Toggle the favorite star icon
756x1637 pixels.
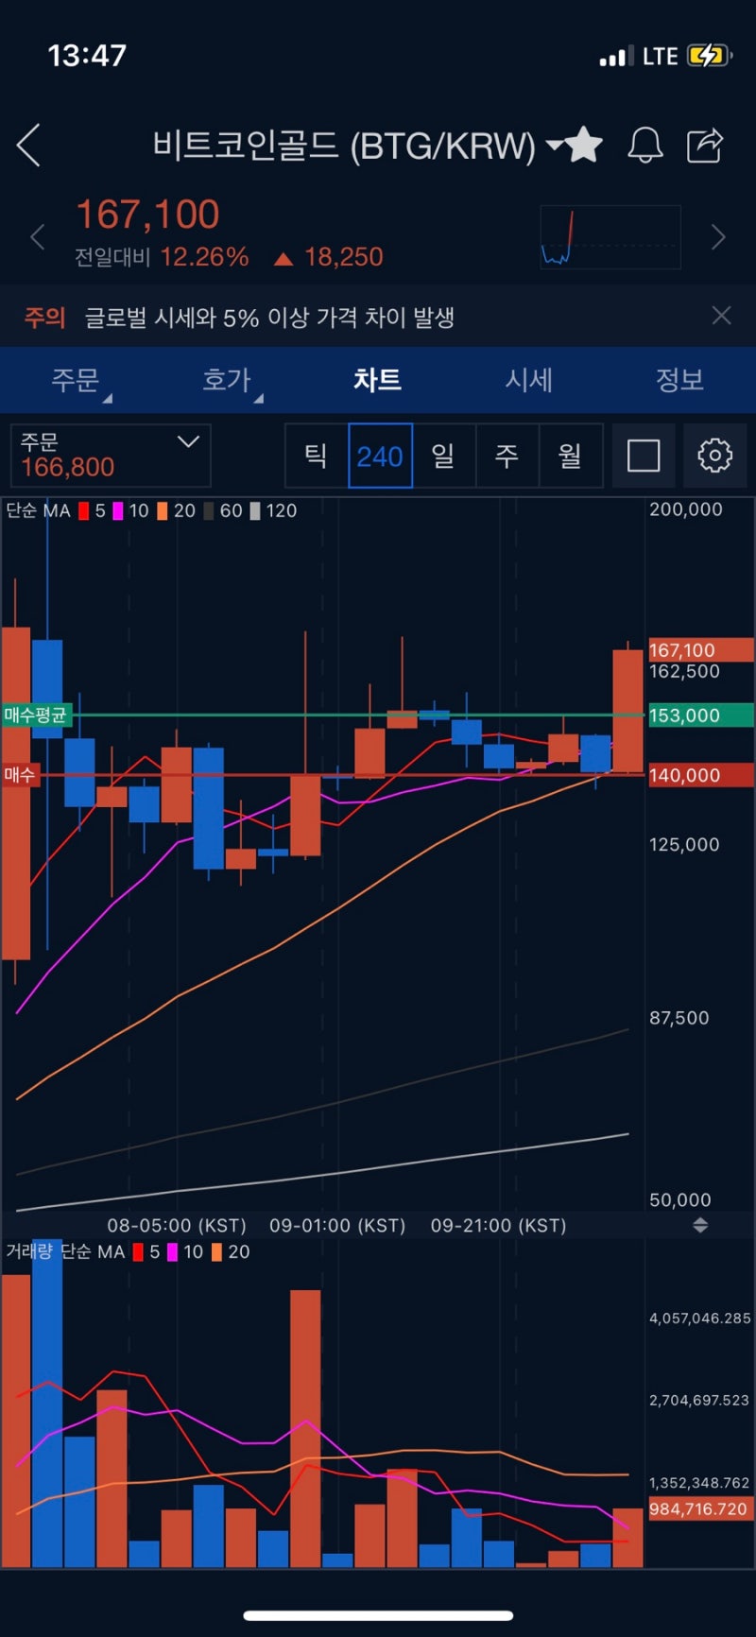pyautogui.click(x=584, y=146)
